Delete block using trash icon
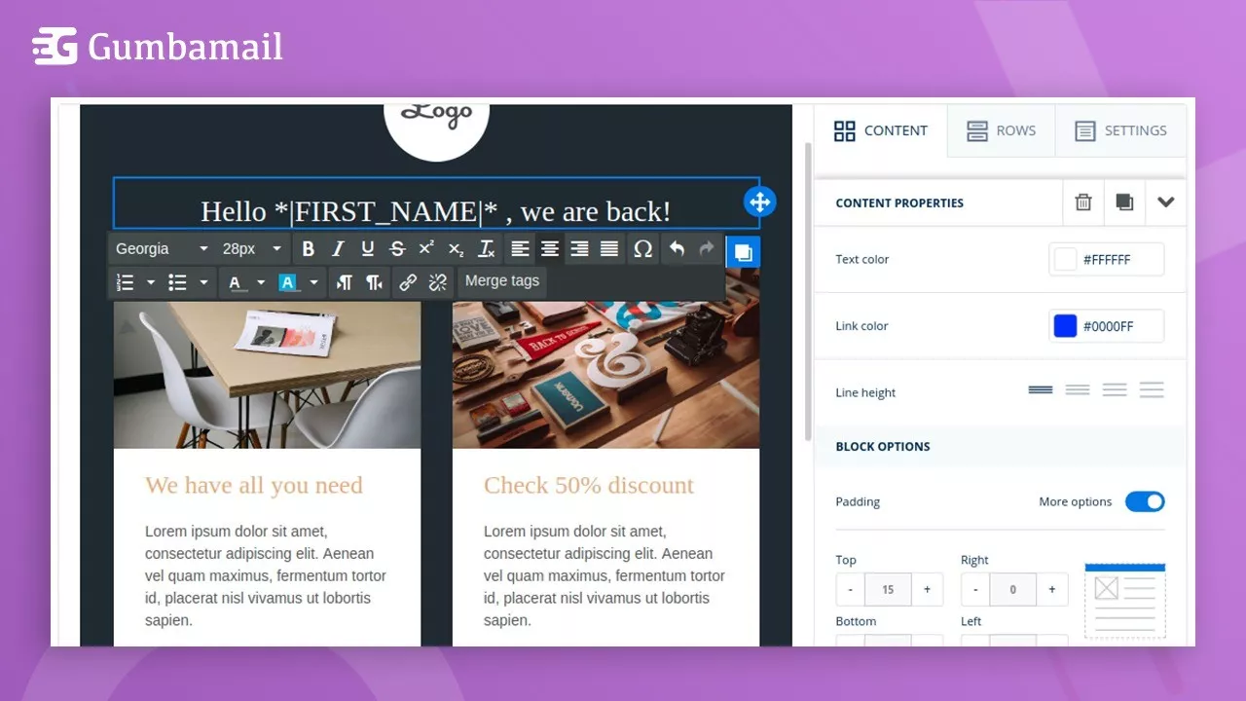This screenshot has width=1246, height=701. 1083,203
